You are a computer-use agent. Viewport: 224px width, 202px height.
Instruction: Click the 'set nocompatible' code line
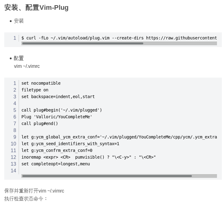[41, 83]
